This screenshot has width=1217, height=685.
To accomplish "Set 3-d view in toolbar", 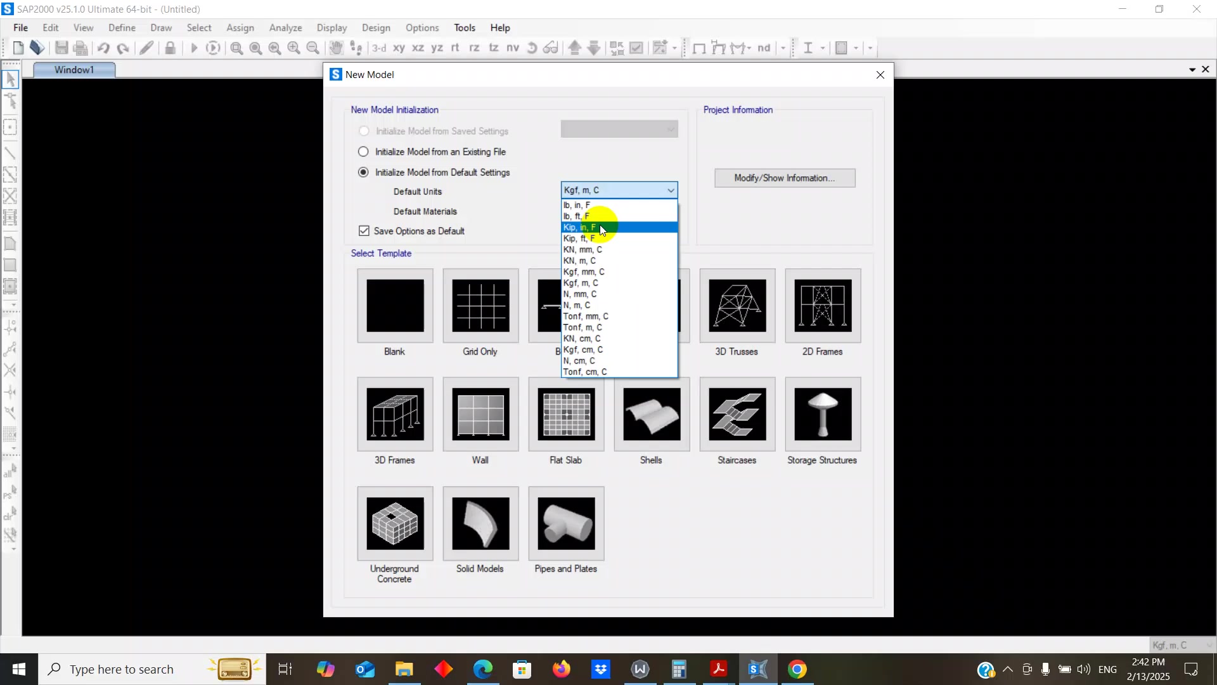I will pos(379,48).
